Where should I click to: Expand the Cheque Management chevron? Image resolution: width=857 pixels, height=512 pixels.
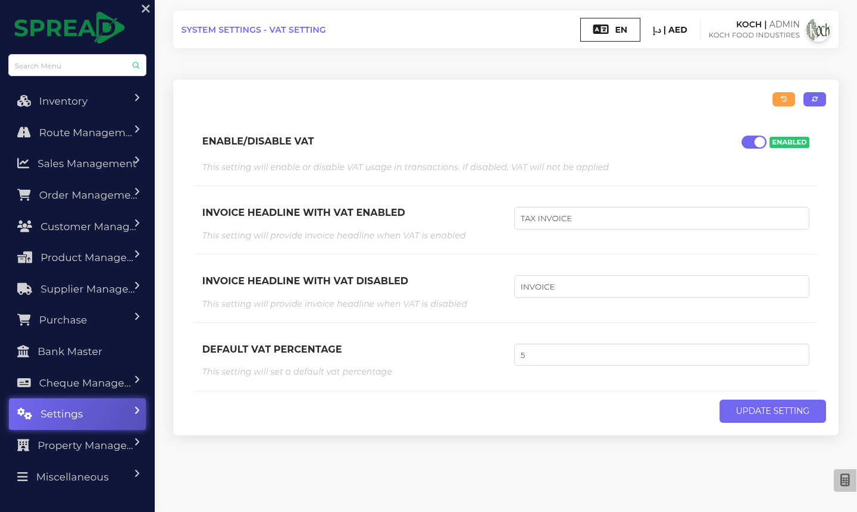[x=137, y=379]
